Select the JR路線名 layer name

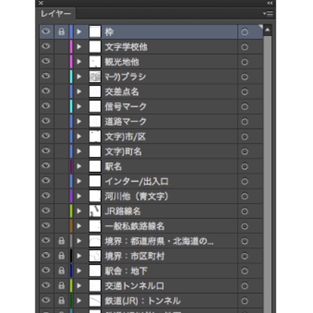(x=123, y=211)
